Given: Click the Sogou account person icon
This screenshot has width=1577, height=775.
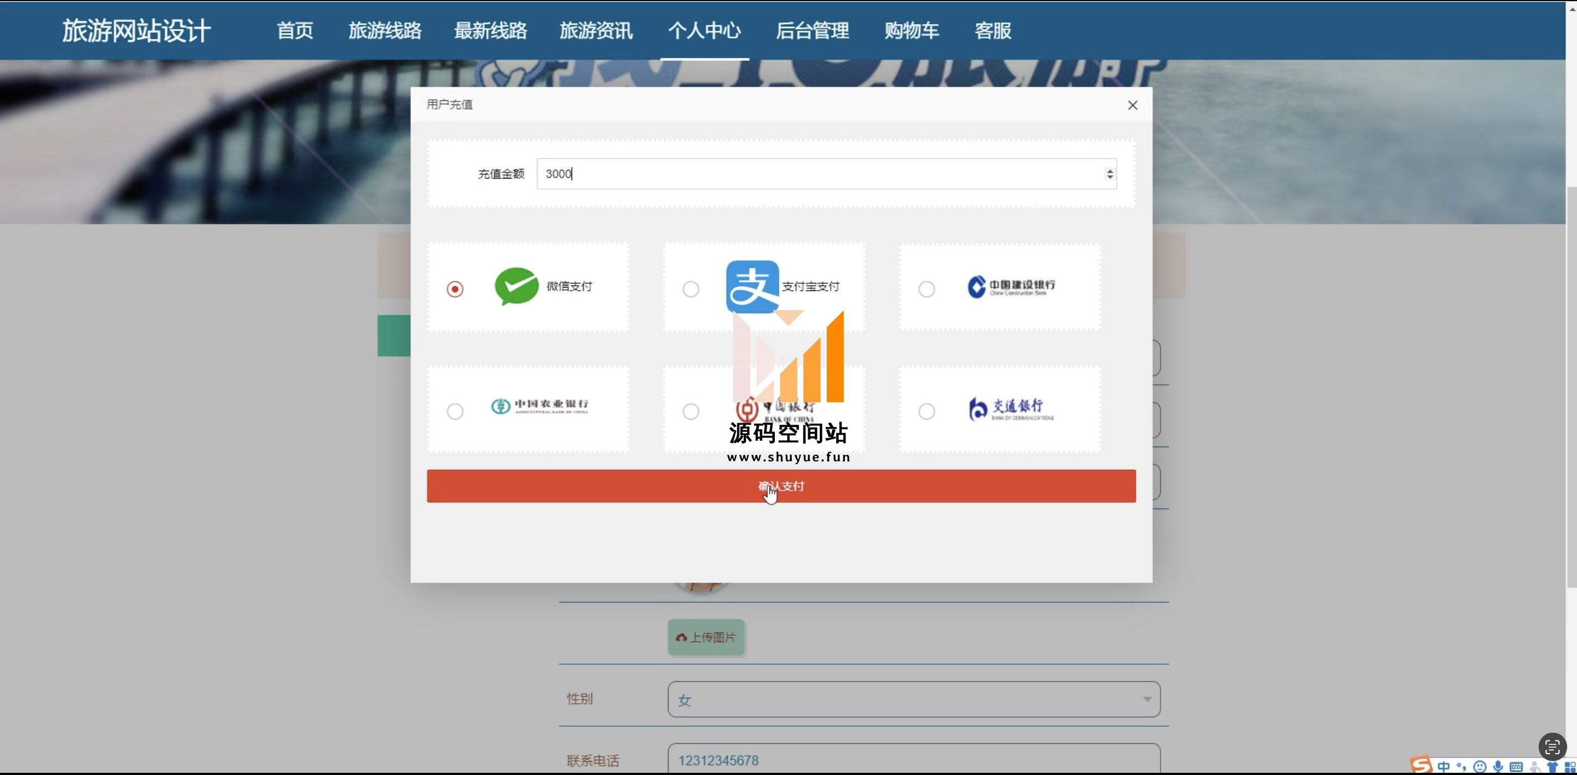Looking at the screenshot, I should click(x=1535, y=767).
